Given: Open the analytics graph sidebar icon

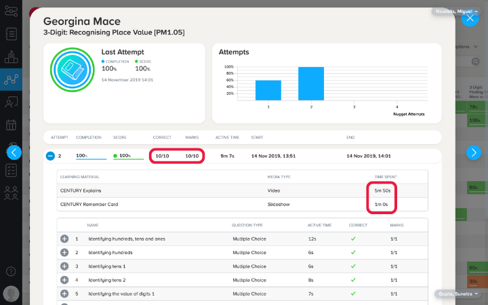Looking at the screenshot, I should click(x=12, y=80).
